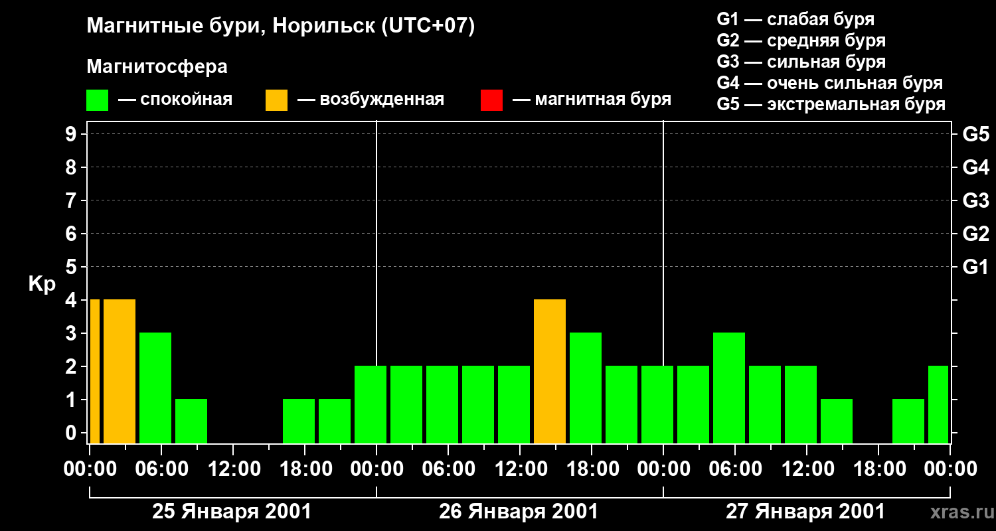This screenshot has height=531, width=996.
Task: Click the '26 Января 2001' date label
Action: point(519,512)
